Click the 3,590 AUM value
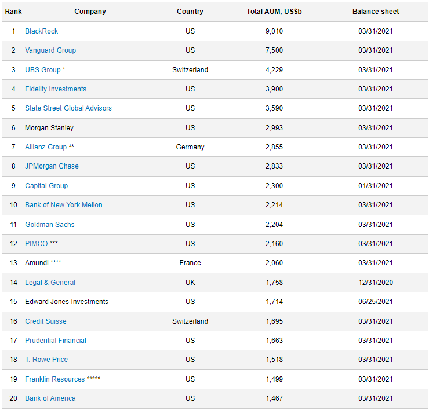This screenshot has width=429, height=410. pyautogui.click(x=274, y=108)
